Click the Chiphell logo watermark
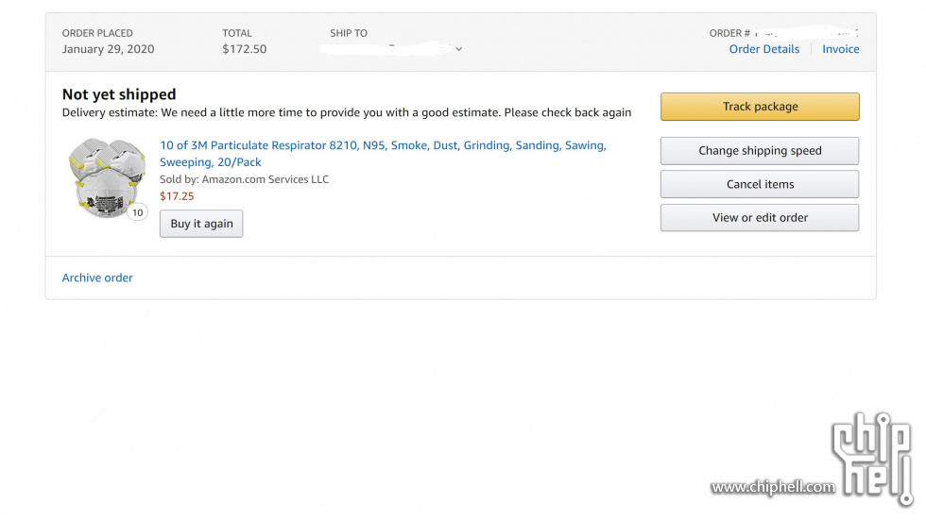Screen dimensions: 926x520 click(x=872, y=458)
